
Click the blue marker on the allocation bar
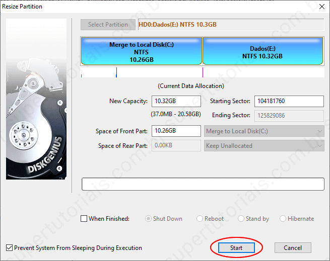[x=116, y=72]
